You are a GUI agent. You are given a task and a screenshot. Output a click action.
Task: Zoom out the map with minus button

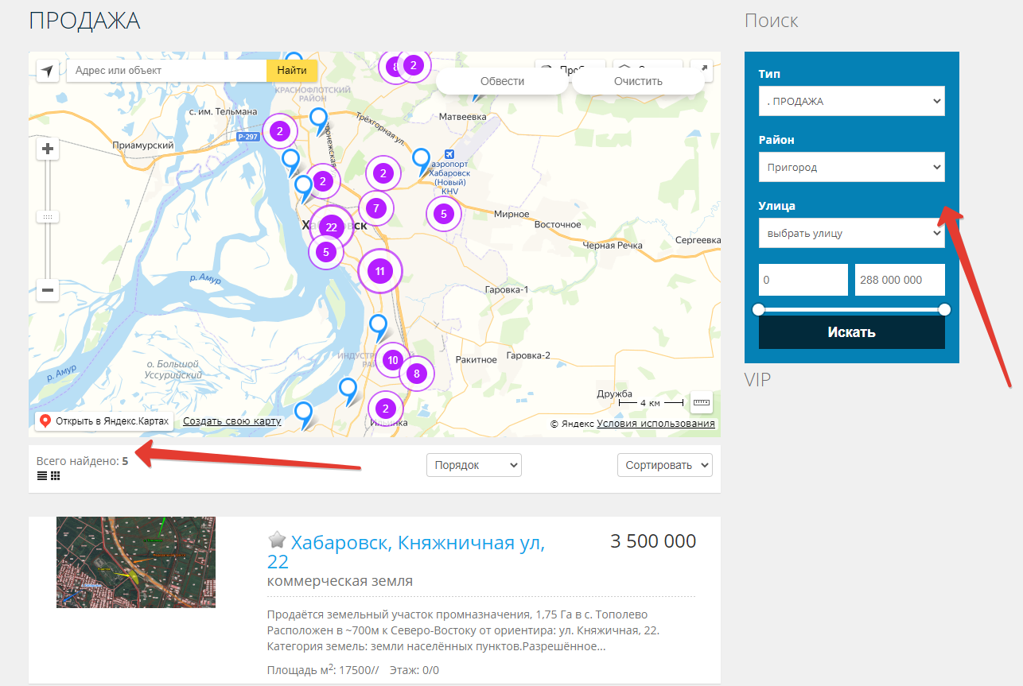(48, 290)
